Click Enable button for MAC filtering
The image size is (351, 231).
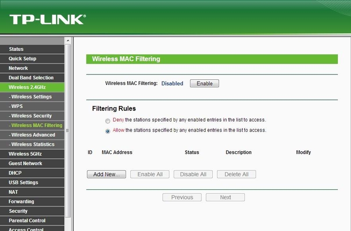204,83
